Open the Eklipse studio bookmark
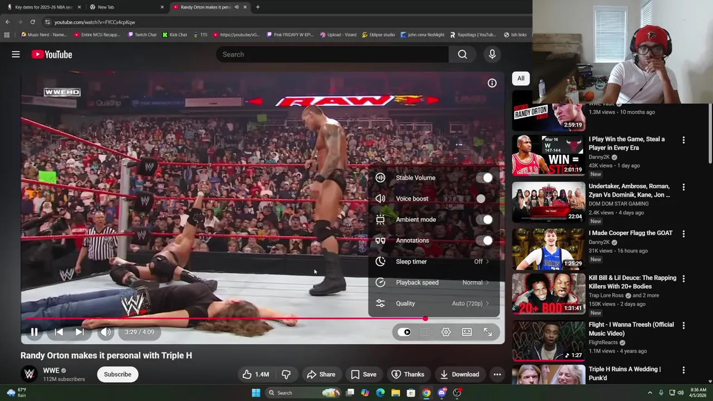The height and width of the screenshot is (401, 713). coord(378,35)
